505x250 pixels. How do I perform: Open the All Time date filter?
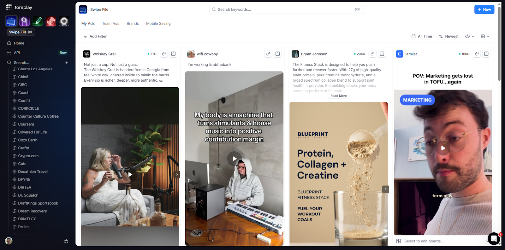pyautogui.click(x=422, y=36)
